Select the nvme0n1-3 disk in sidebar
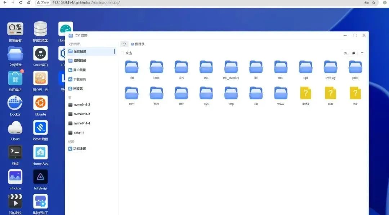The image size is (389, 215). [x=91, y=114]
